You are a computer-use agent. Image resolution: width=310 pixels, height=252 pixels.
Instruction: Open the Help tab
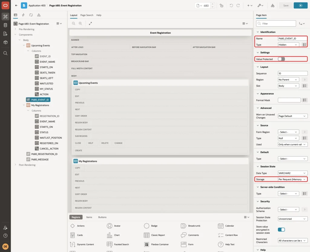pyautogui.click(x=99, y=15)
